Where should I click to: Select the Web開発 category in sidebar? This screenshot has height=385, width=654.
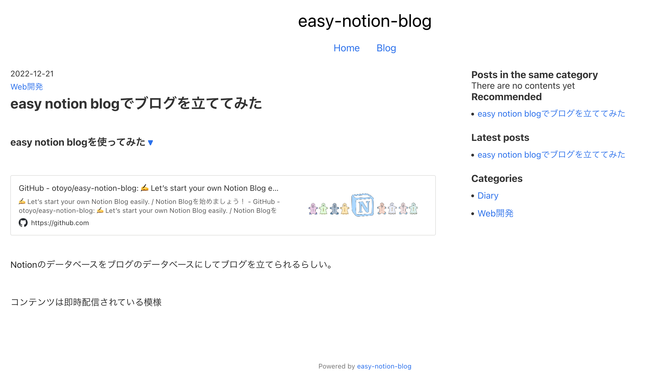[x=496, y=213]
